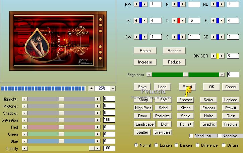Click left arrow of Brightness slider
This screenshot has width=243, height=153.
[149, 74]
